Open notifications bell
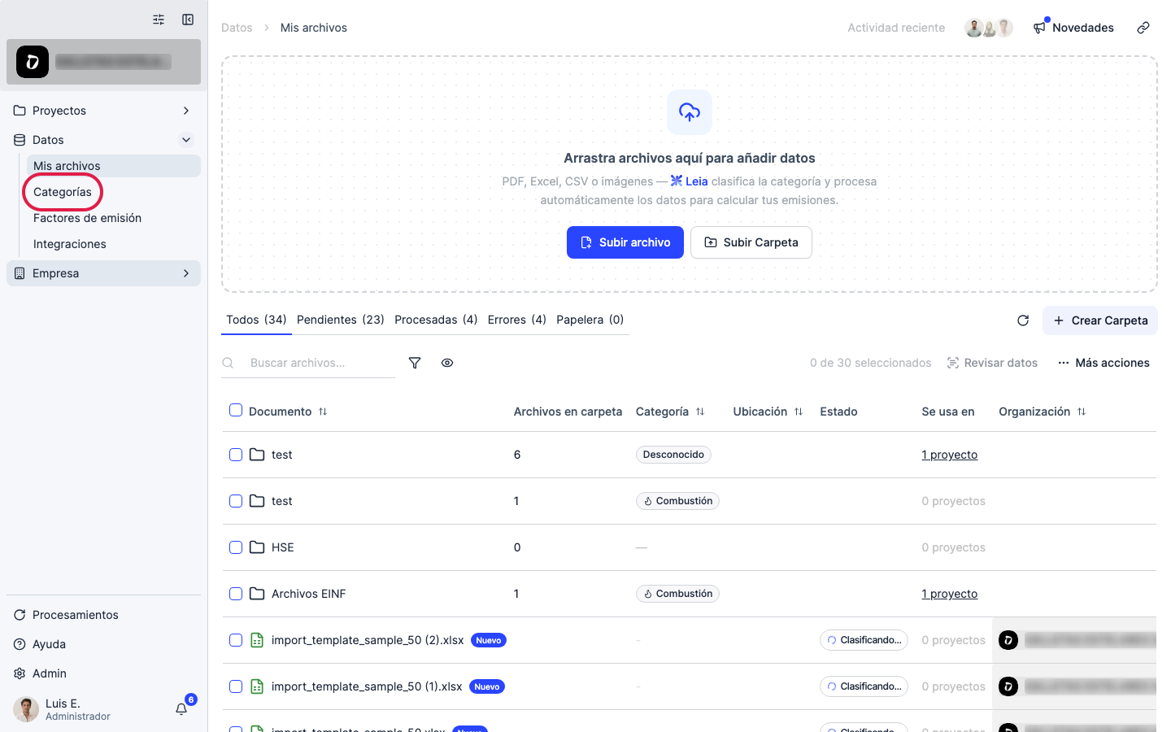Image resolution: width=1171 pixels, height=732 pixels. tap(181, 709)
